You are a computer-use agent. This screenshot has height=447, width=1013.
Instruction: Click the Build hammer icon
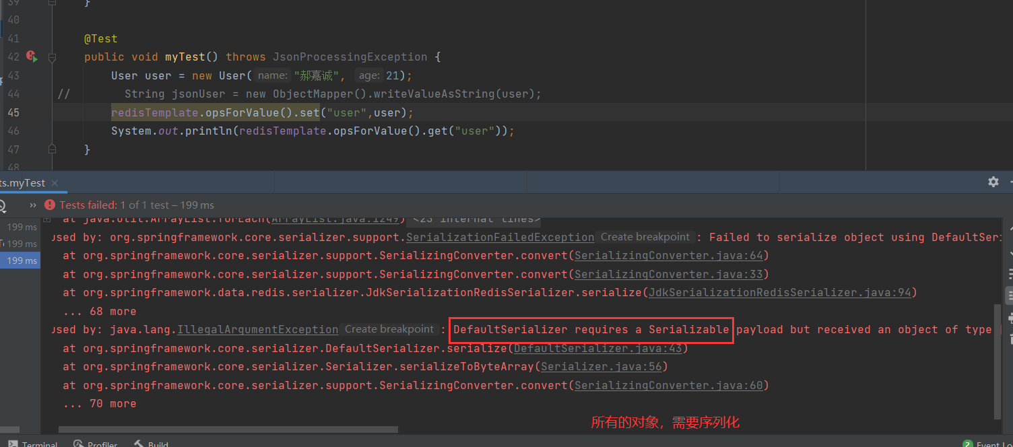138,444
